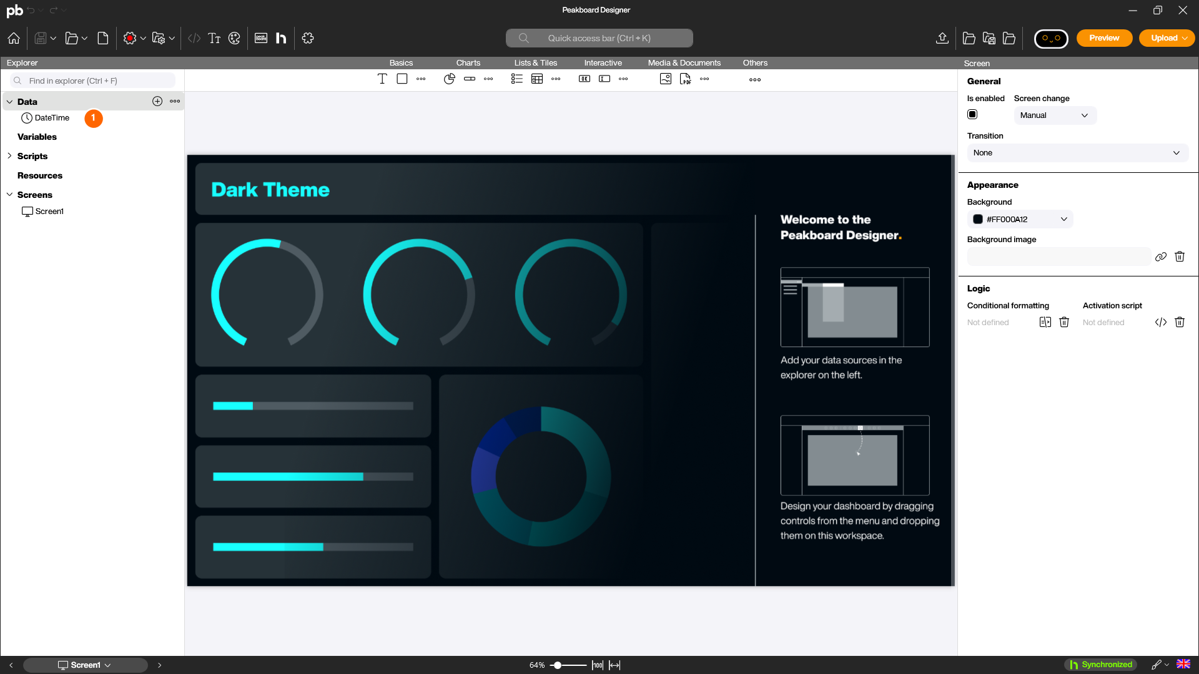Expand the Scripts tree section
Screen dimensions: 1199x674
9,156
